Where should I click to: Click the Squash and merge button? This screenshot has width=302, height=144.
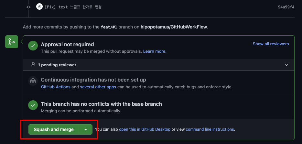point(54,129)
